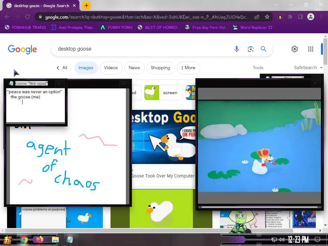This screenshot has width=328, height=246.
Task: Click the crowned goose pond meme image
Action: (259, 146)
